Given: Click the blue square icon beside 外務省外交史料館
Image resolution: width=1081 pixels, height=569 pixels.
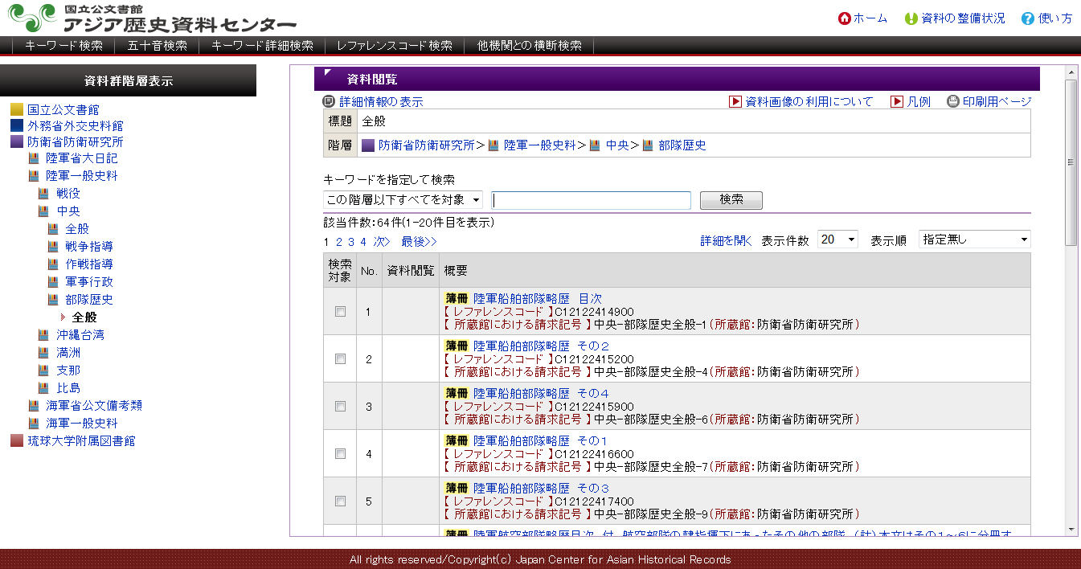Looking at the screenshot, I should [17, 125].
